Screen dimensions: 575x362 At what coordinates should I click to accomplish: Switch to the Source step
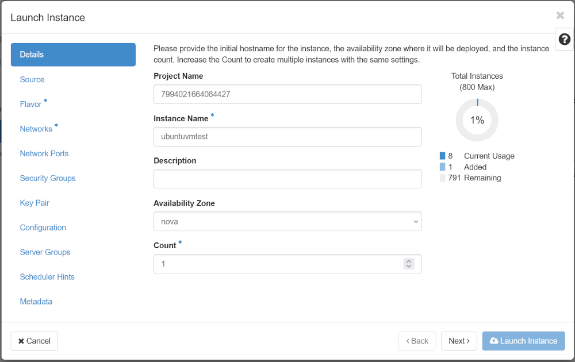32,79
